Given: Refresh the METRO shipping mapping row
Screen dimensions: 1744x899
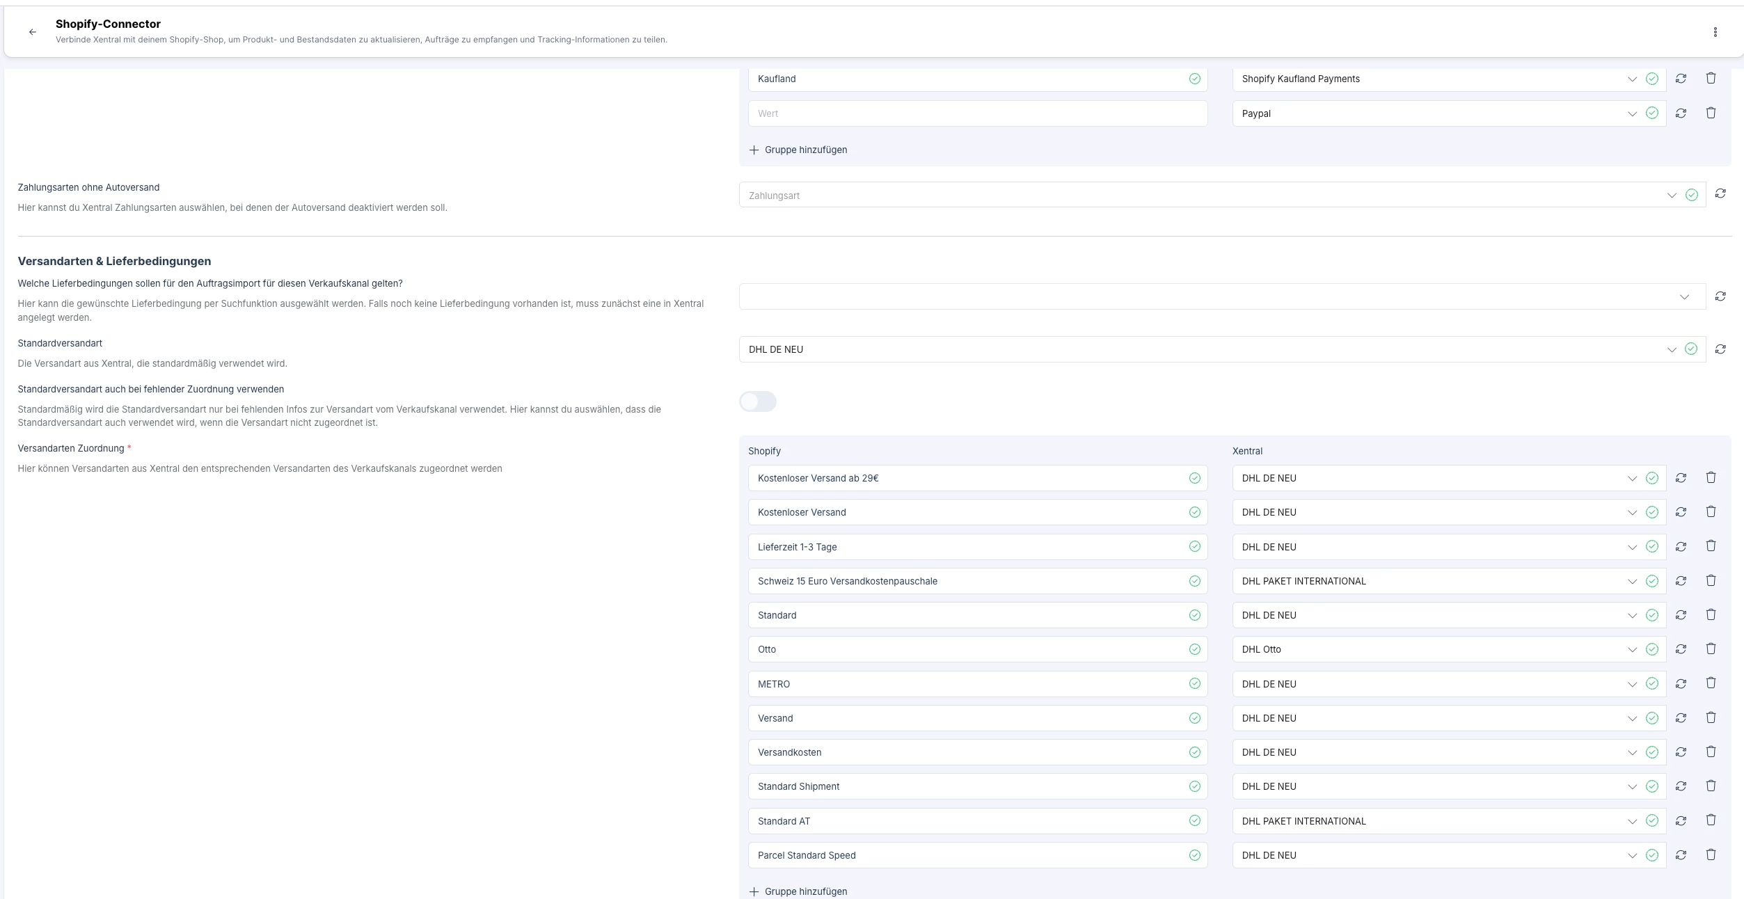Looking at the screenshot, I should click(1681, 683).
